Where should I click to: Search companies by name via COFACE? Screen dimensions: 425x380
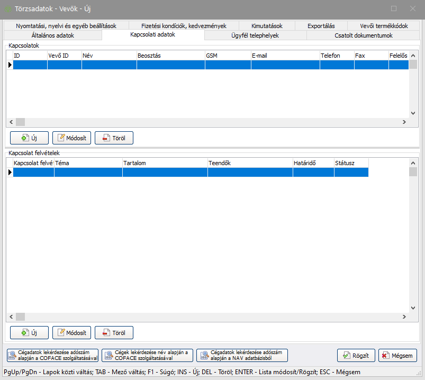(147, 355)
